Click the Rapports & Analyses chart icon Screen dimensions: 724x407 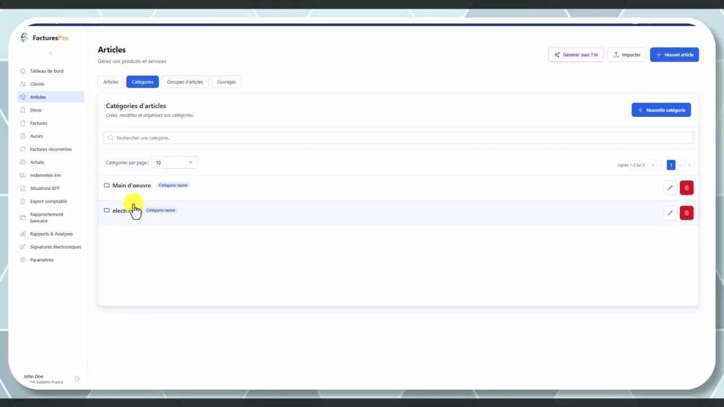click(23, 234)
